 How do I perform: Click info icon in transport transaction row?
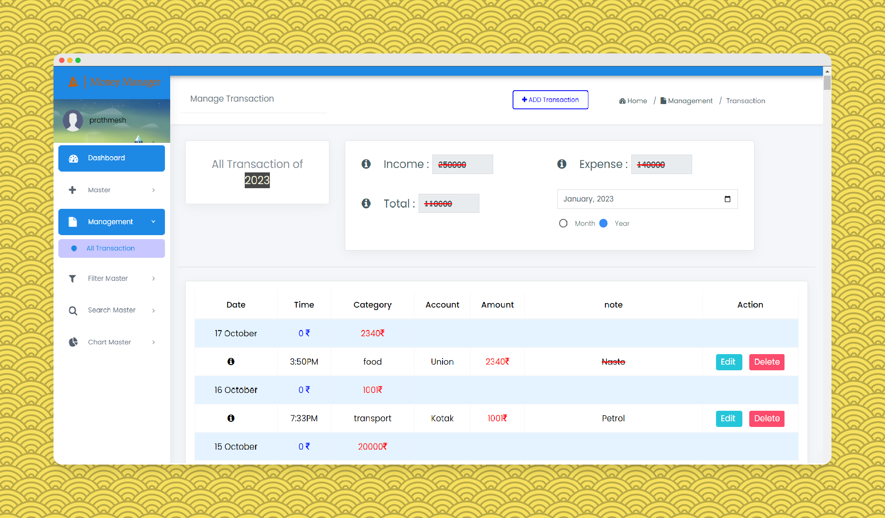[231, 418]
